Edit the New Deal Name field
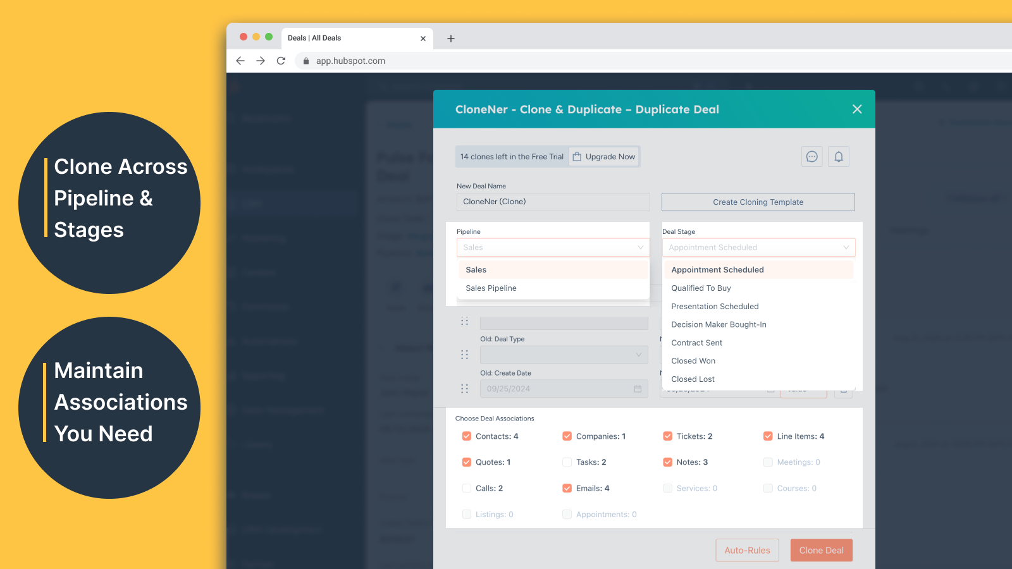This screenshot has height=569, width=1012. (553, 202)
